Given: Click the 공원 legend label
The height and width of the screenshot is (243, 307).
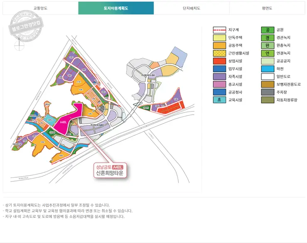Looking at the screenshot, I should click(x=280, y=30).
